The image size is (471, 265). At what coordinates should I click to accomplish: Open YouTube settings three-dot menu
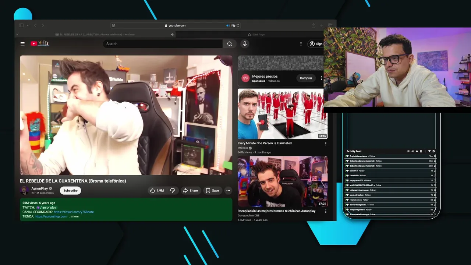(301, 44)
